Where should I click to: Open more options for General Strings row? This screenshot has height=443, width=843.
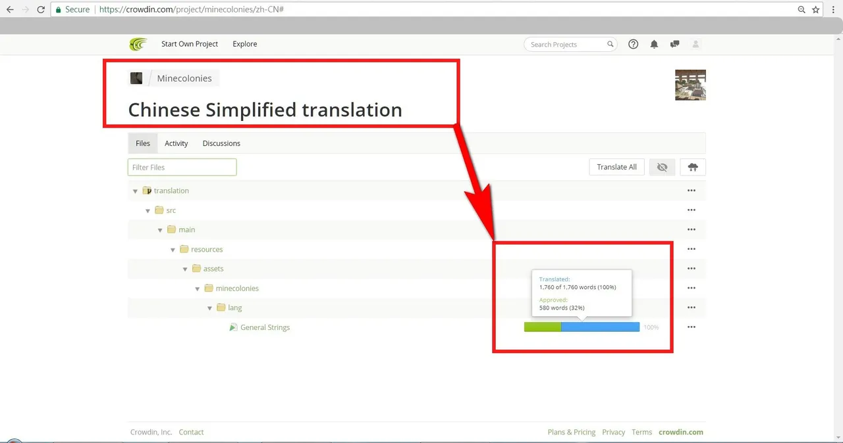click(x=692, y=327)
